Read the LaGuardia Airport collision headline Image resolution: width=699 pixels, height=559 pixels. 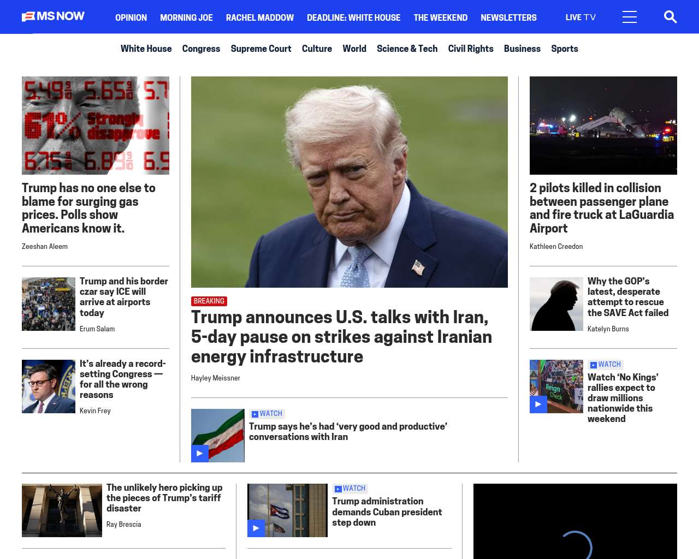point(601,208)
